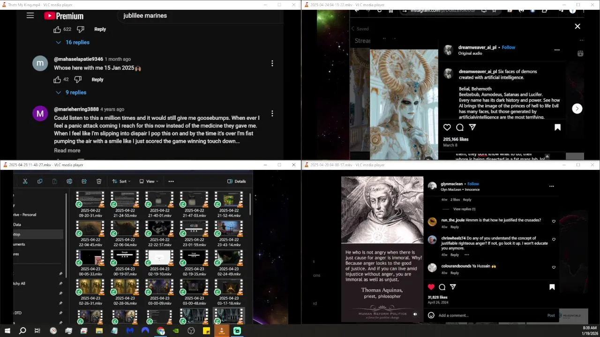Click the Cut icon in file explorer toolbar
The image size is (600, 337).
click(25, 181)
